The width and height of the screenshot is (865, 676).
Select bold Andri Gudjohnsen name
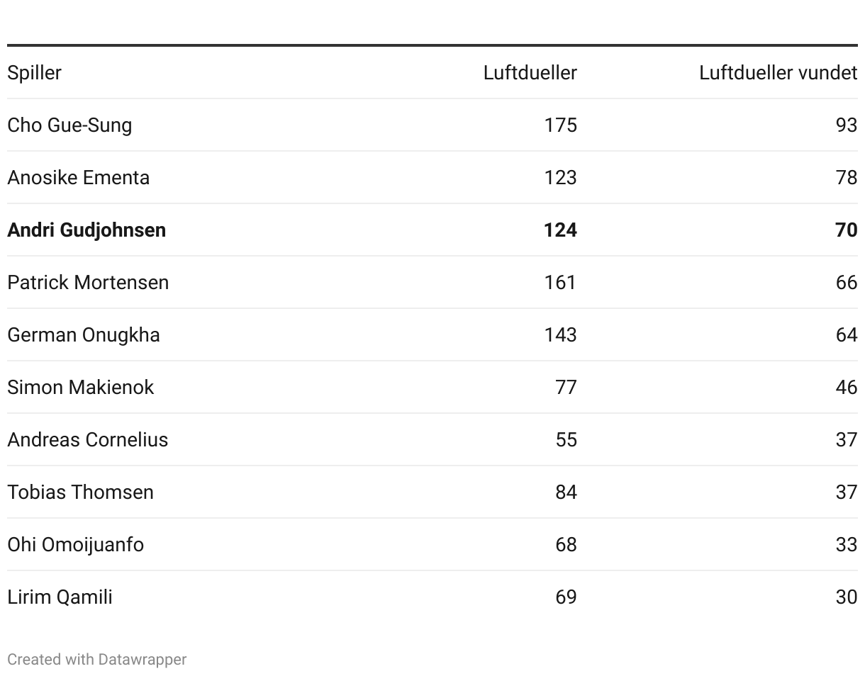(x=86, y=230)
